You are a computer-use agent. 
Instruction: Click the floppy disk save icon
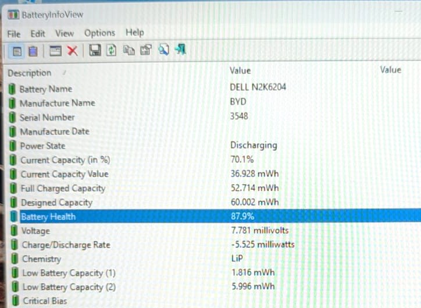[x=95, y=50]
